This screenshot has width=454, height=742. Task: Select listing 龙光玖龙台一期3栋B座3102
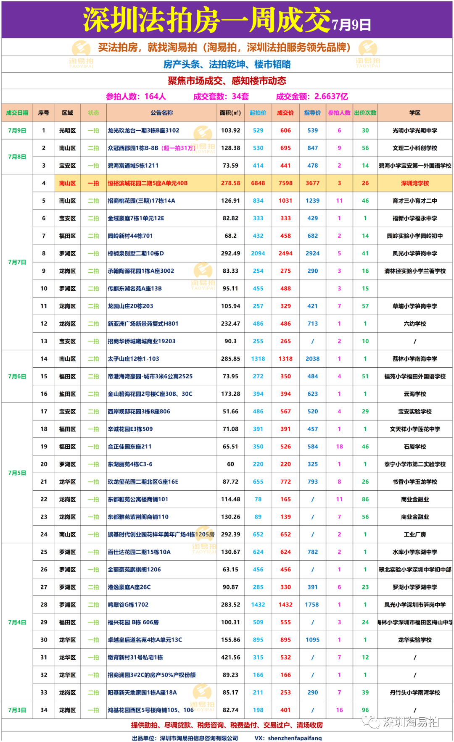(x=143, y=130)
